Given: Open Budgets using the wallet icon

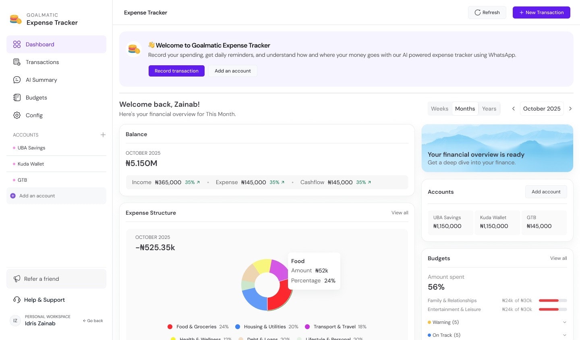Looking at the screenshot, I should [x=17, y=97].
